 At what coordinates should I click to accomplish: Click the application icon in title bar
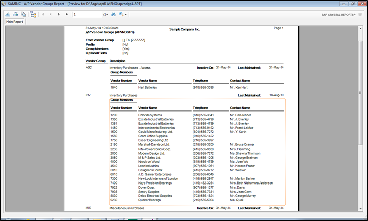pos(4,4)
